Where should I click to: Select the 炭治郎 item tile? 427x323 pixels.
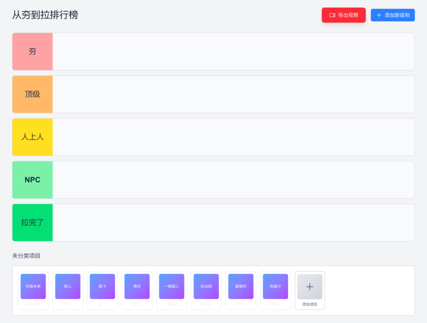pyautogui.click(x=206, y=286)
